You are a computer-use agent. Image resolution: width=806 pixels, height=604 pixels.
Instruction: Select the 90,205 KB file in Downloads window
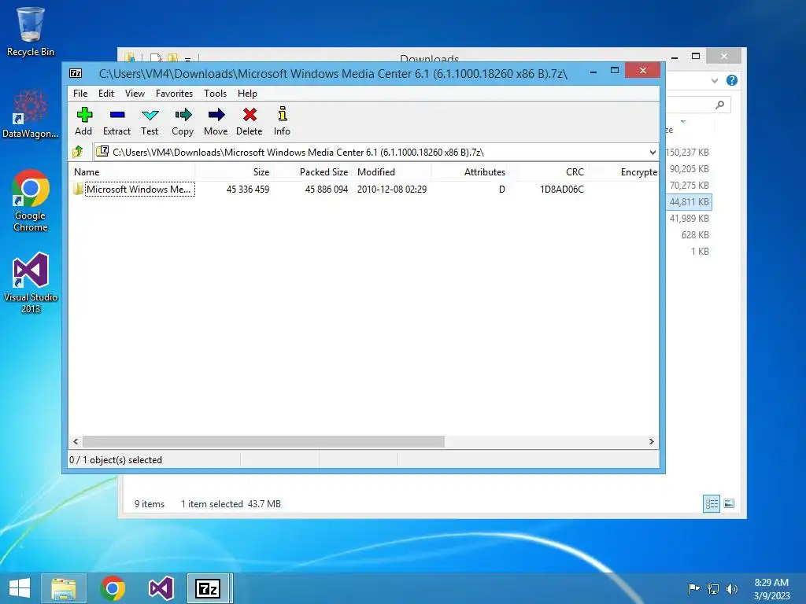pos(689,169)
